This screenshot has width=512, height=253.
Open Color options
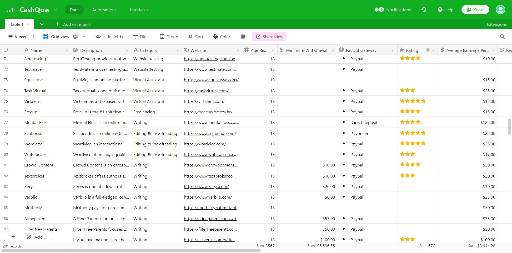(x=221, y=37)
